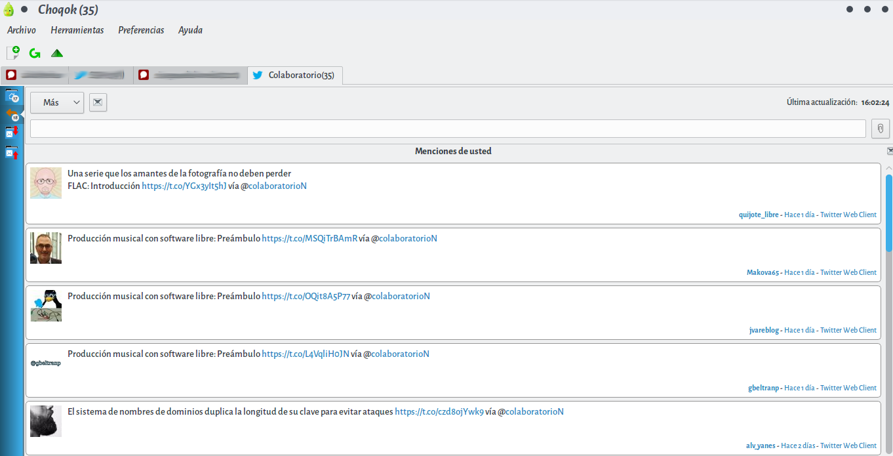This screenshot has width=893, height=456.
Task: Open Quick Post via new-post toolbar icon
Action: click(x=12, y=53)
